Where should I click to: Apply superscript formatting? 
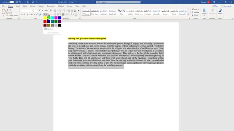[x=37, y=15]
